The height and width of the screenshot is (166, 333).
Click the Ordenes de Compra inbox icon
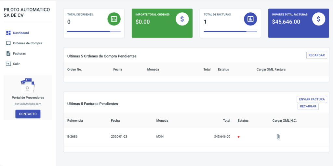coord(8,43)
